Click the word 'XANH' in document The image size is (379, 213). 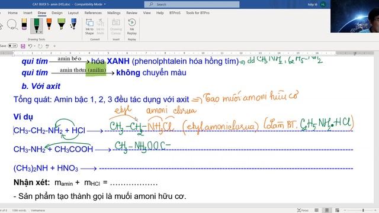click(118, 61)
